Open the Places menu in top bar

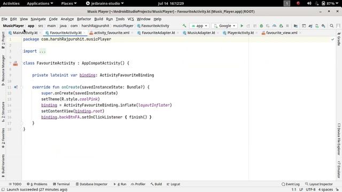tap(69, 3)
